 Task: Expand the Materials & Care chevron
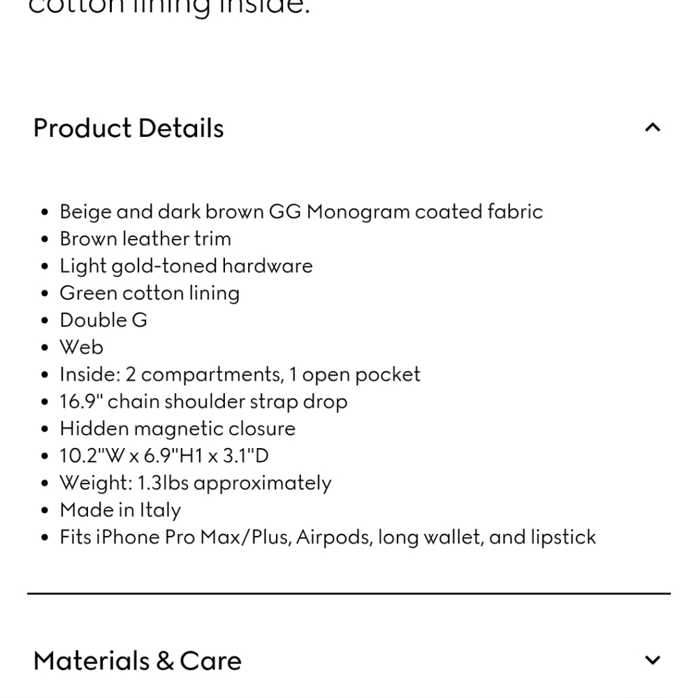pyautogui.click(x=653, y=660)
